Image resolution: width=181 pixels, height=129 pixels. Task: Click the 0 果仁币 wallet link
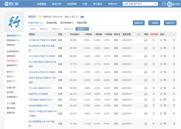(74, 17)
